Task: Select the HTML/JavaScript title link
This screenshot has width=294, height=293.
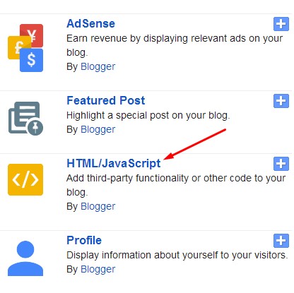Action: click(114, 163)
